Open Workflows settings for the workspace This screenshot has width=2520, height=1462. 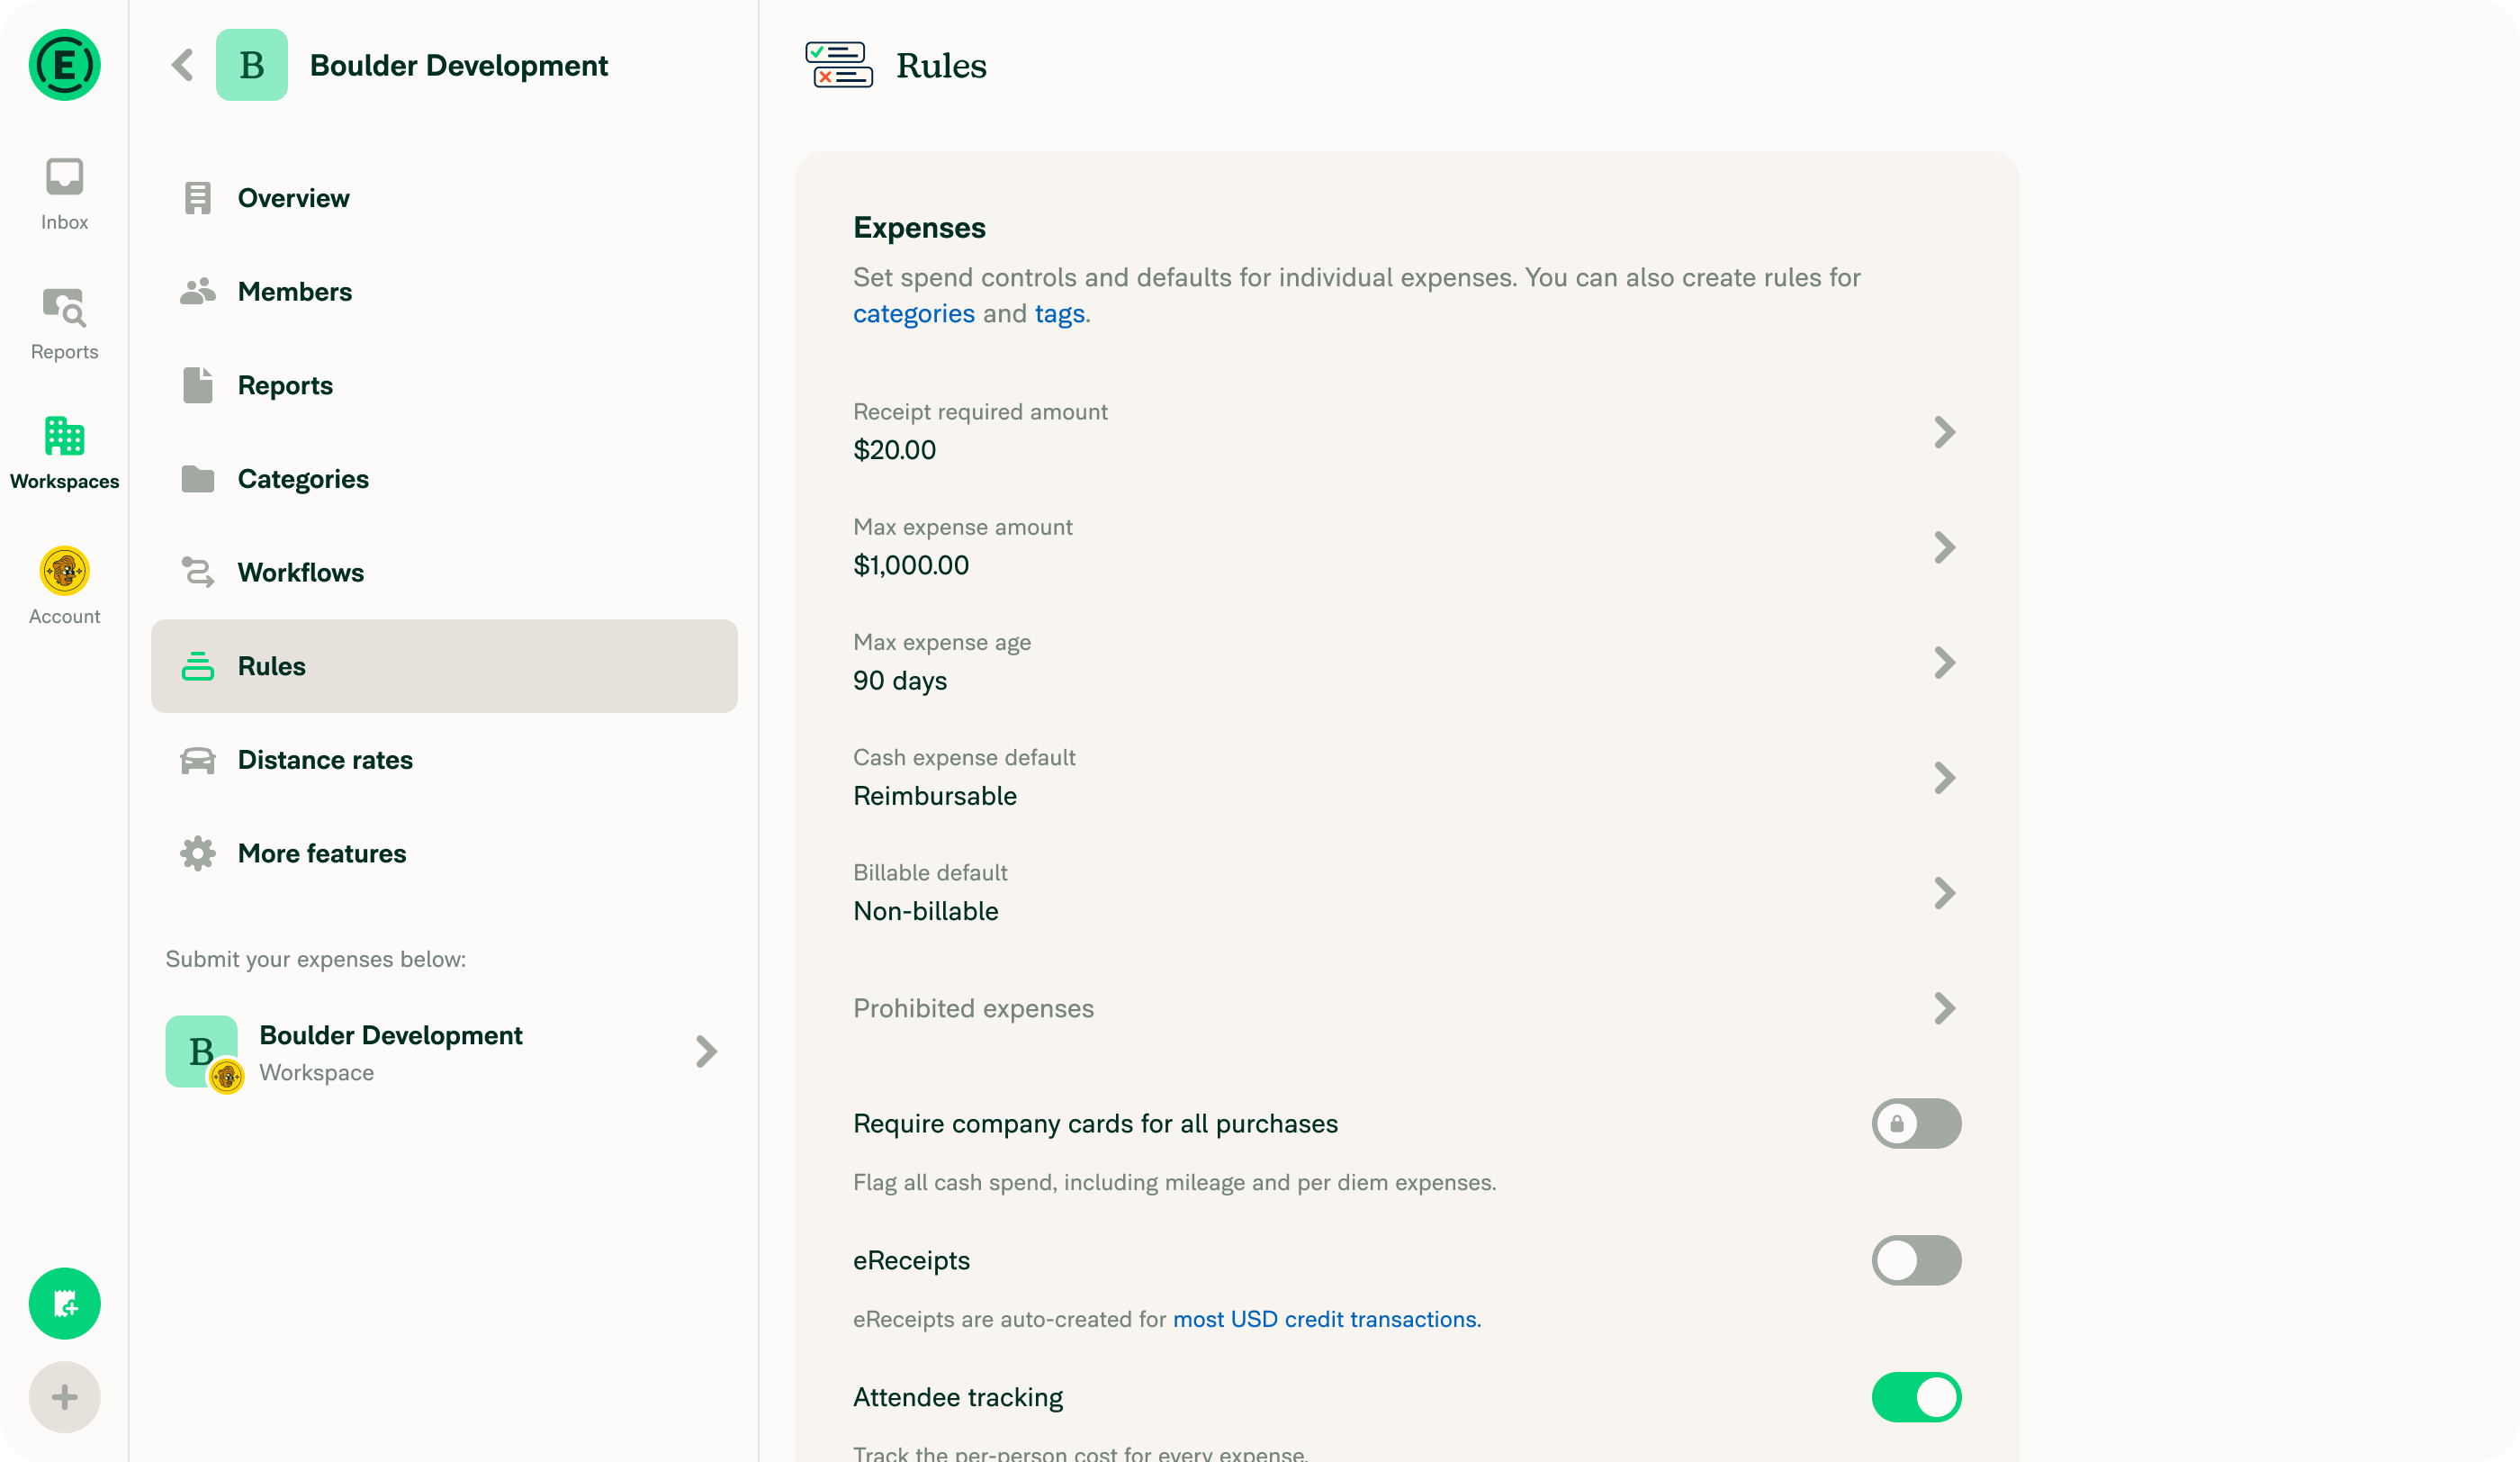[x=300, y=572]
